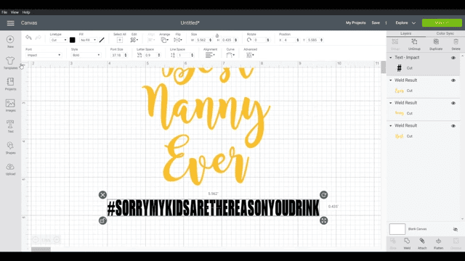The image size is (465, 261).
Task: Open the Style dropdown showing Bold
Action: point(86,55)
